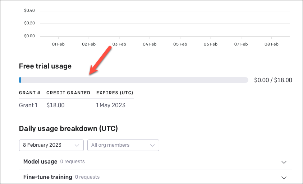Click the free trial usage progress bar
This screenshot has height=184, width=303.
click(134, 80)
